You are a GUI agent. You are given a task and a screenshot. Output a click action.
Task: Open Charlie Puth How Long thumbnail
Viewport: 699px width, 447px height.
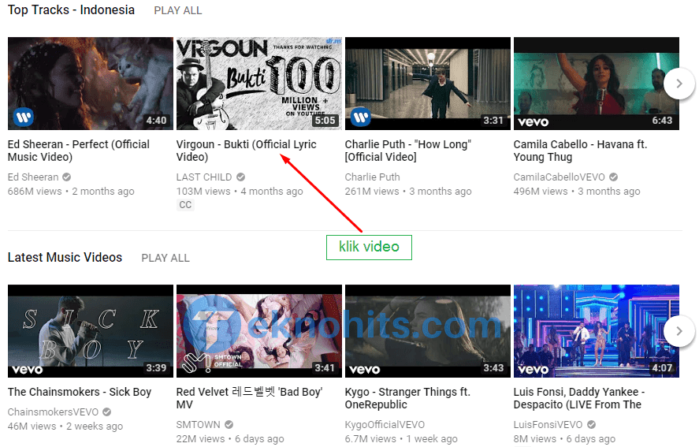[427, 84]
